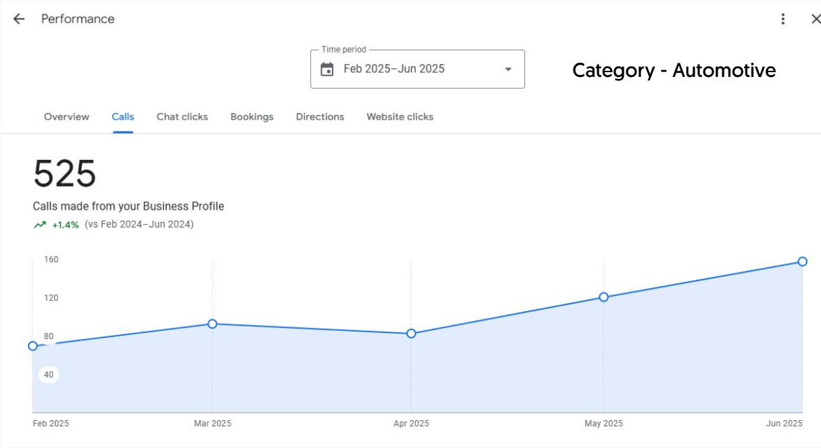
Task: Open the three-dot more options menu
Action: (x=783, y=19)
